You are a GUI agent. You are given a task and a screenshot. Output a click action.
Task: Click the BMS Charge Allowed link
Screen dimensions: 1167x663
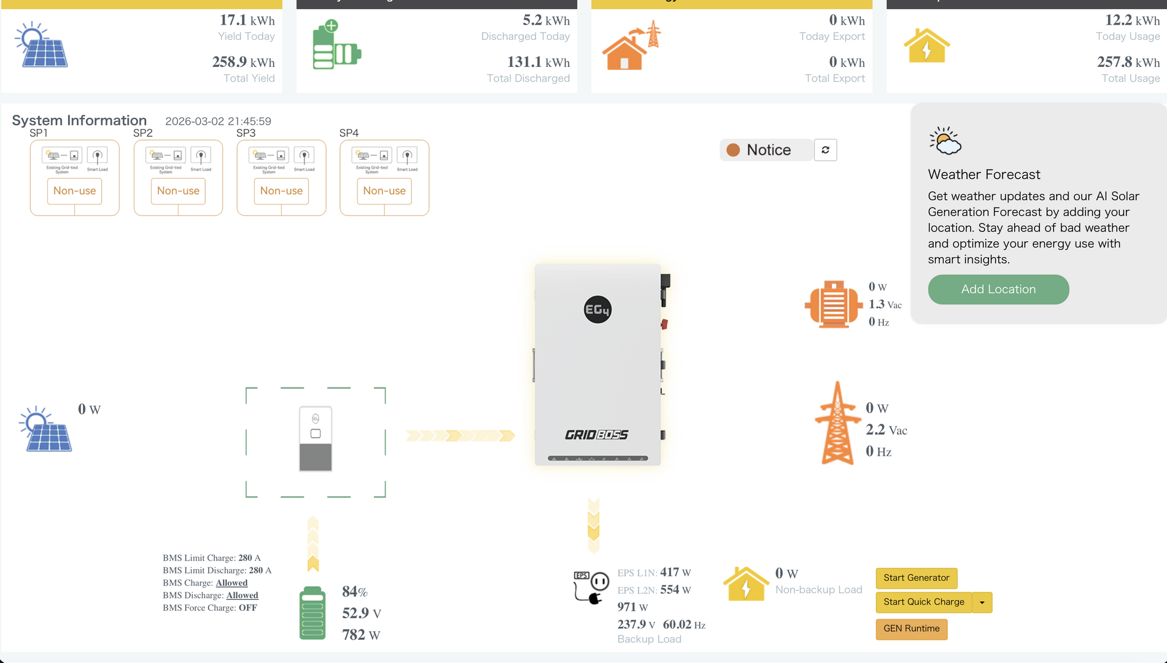coord(231,583)
